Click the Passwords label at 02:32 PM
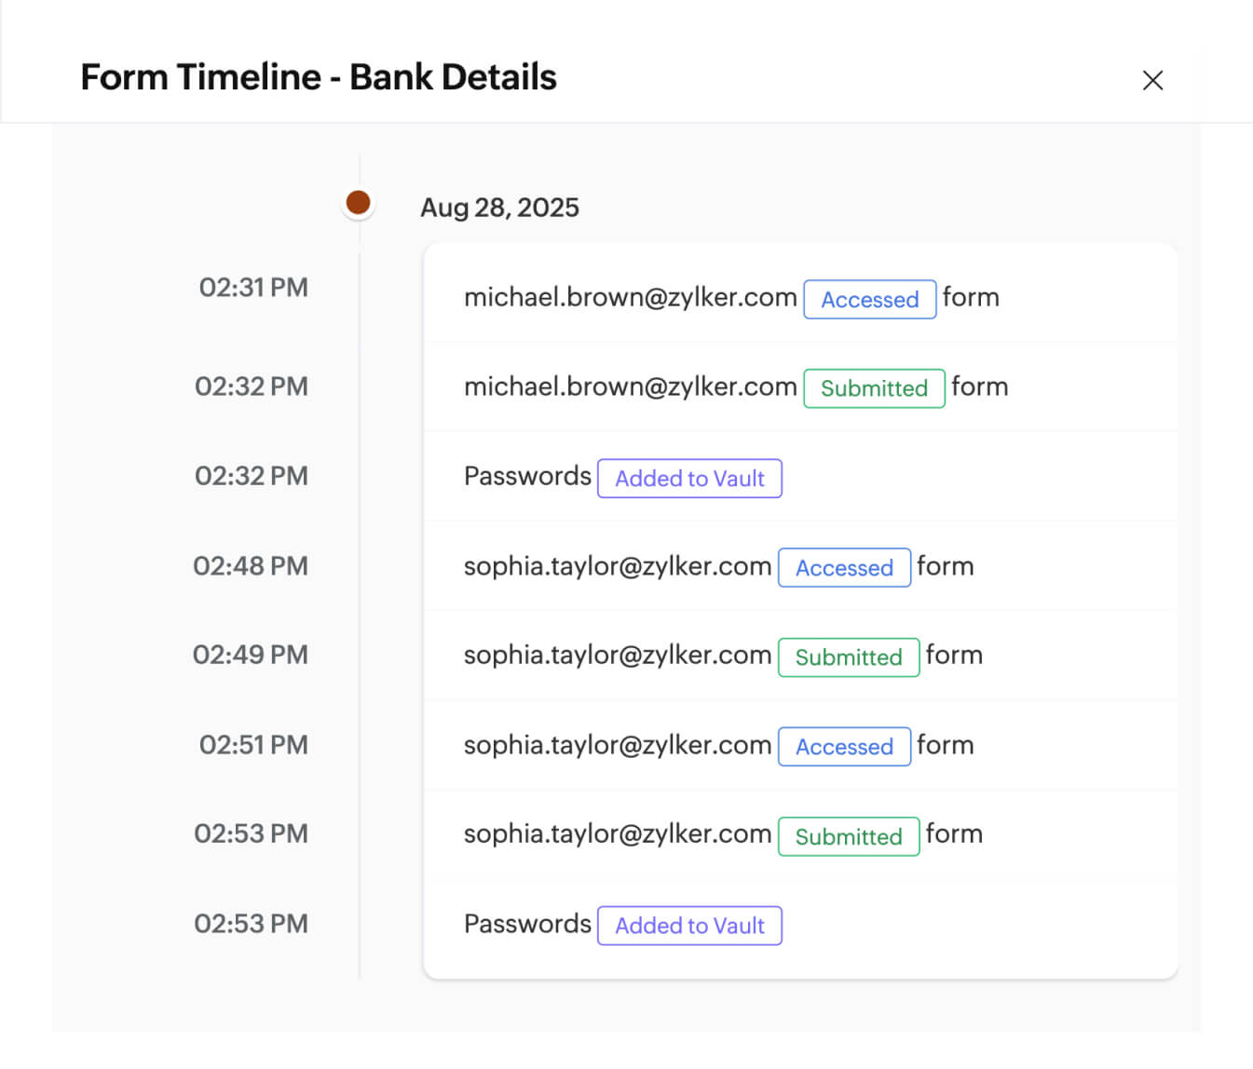1253x1069 pixels. 526,476
